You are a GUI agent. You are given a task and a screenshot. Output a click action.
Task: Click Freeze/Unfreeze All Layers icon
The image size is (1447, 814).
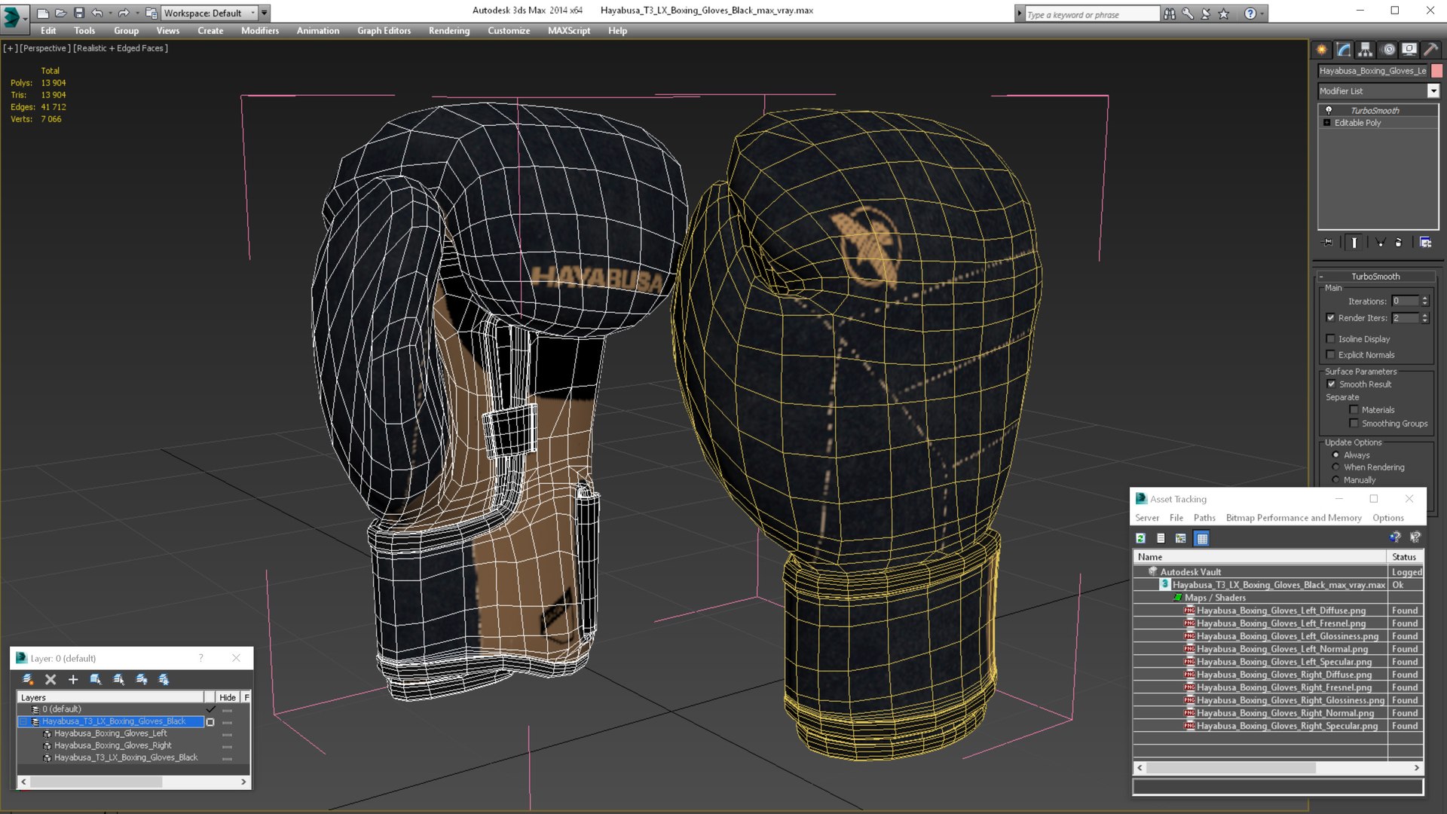(164, 679)
